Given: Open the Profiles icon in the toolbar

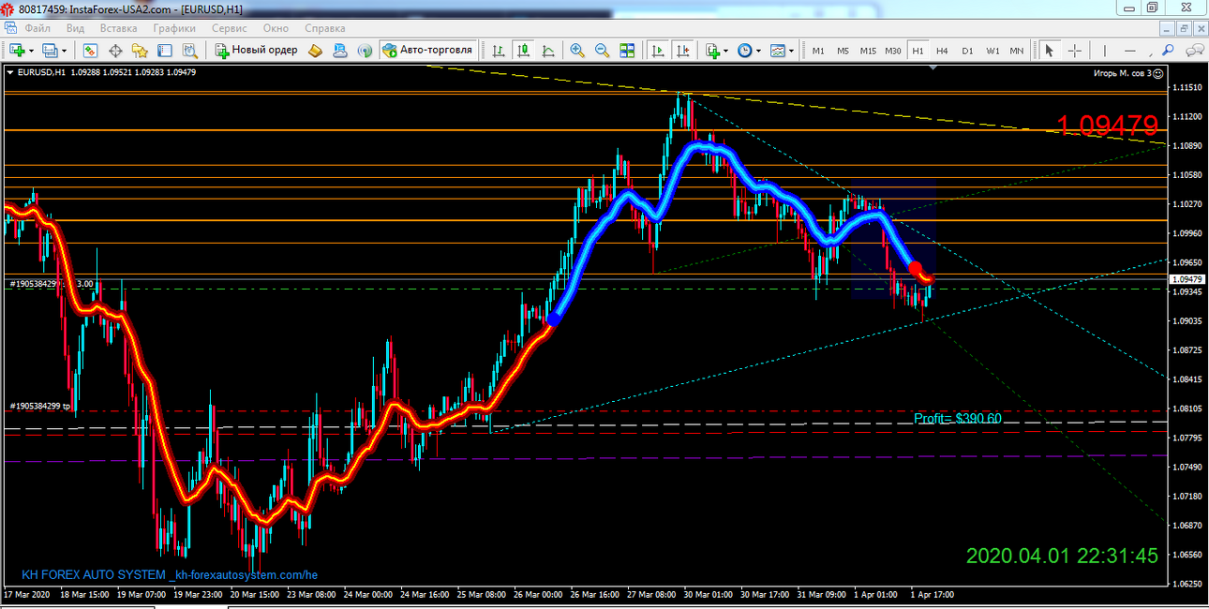Looking at the screenshot, I should point(50,50).
